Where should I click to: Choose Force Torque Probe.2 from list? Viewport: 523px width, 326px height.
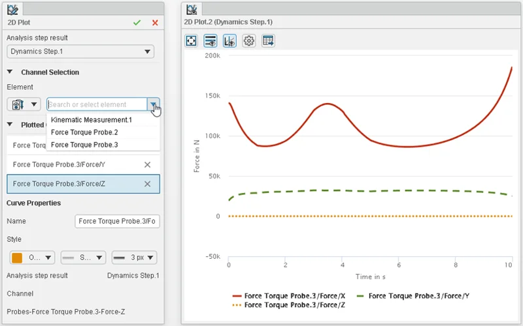click(x=84, y=132)
